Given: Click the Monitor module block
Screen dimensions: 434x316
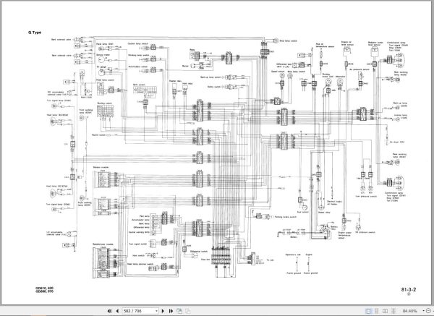Looking at the screenshot, I should [x=101, y=179].
